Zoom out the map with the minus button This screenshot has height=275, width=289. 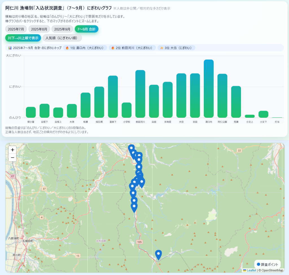click(x=12, y=158)
